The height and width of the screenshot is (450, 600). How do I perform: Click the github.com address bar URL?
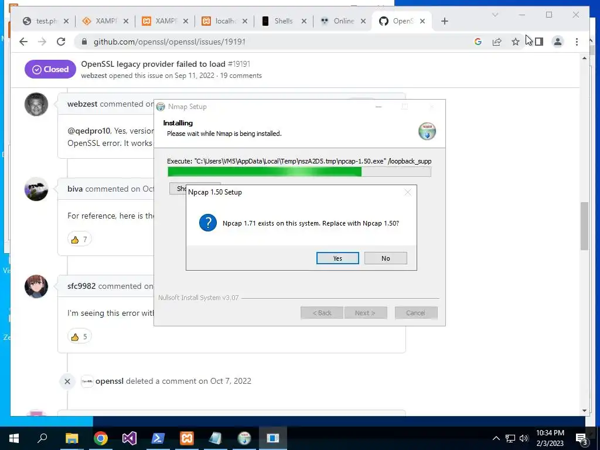[x=169, y=42]
